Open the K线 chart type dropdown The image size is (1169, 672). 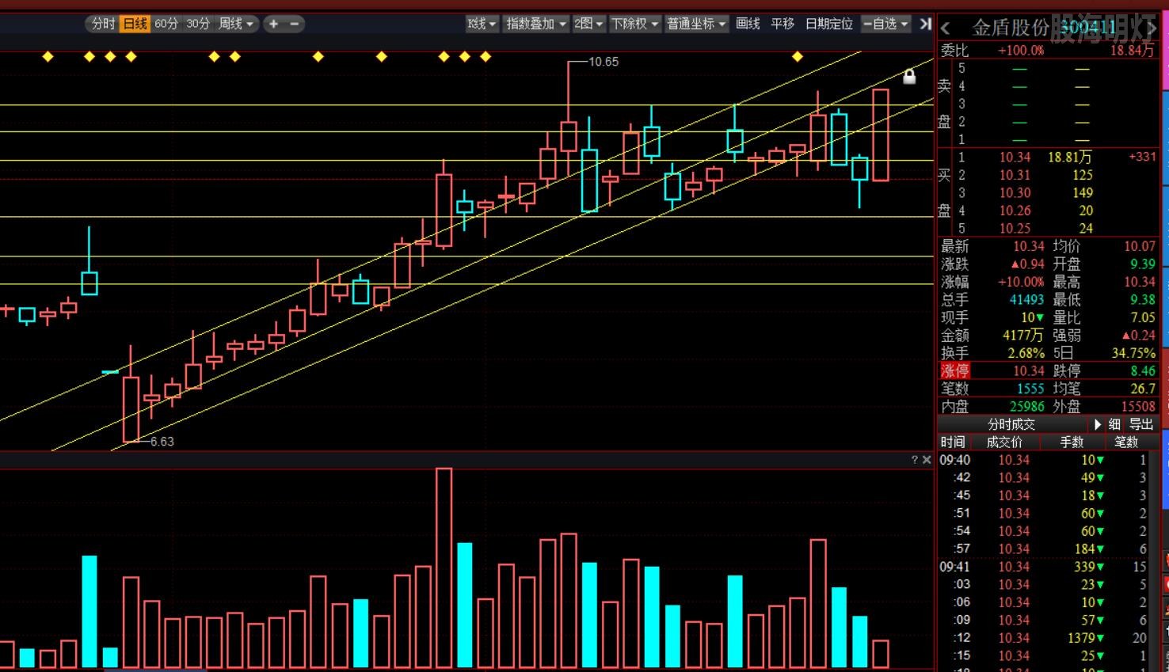[x=482, y=24]
